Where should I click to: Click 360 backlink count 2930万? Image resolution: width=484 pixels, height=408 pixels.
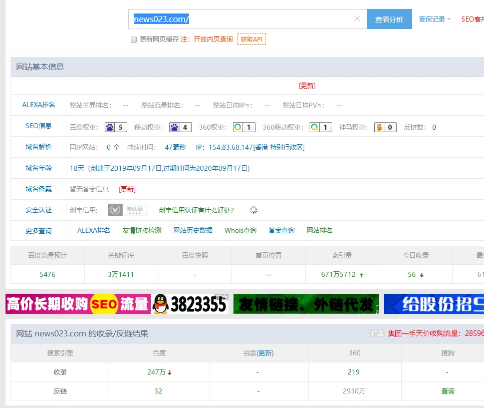(354, 391)
